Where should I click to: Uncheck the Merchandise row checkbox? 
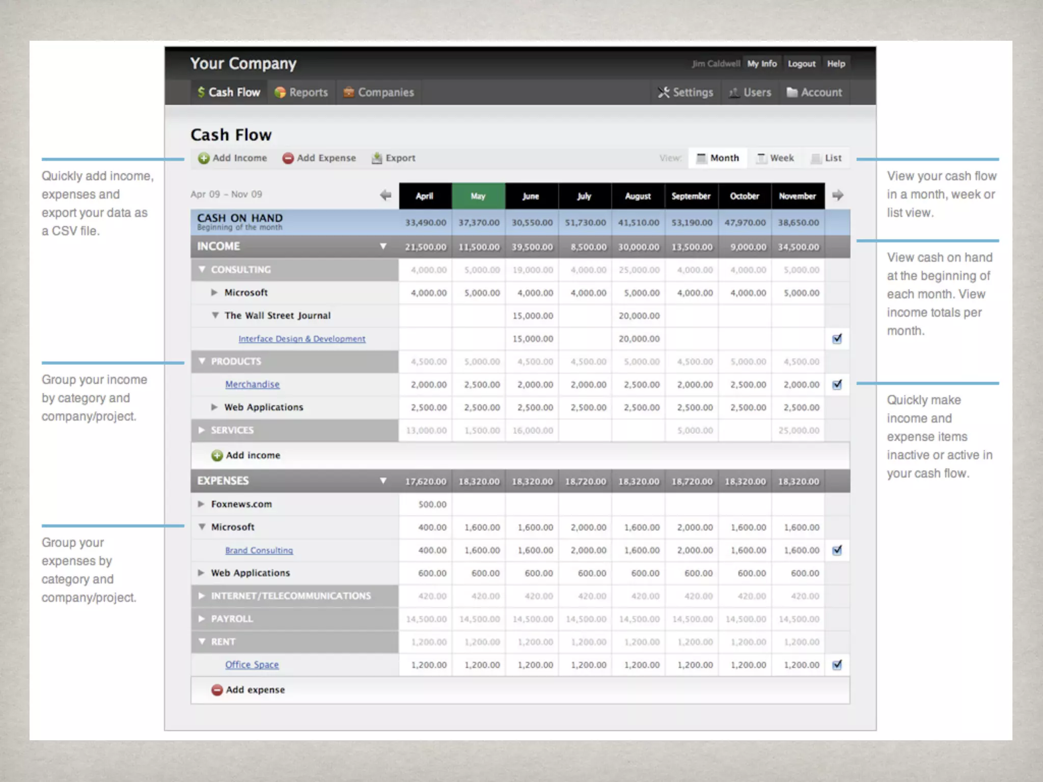837,384
